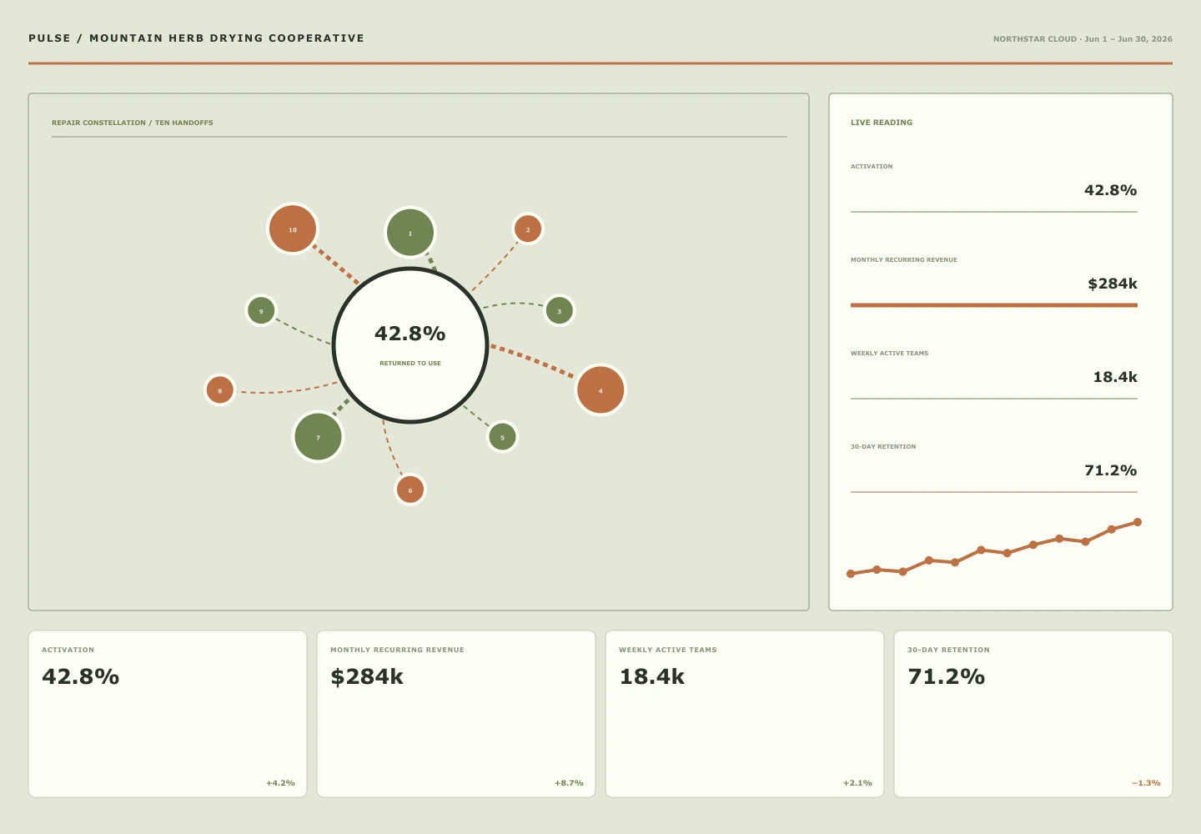
Task: Click the orange trend line chart
Action: click(x=994, y=548)
